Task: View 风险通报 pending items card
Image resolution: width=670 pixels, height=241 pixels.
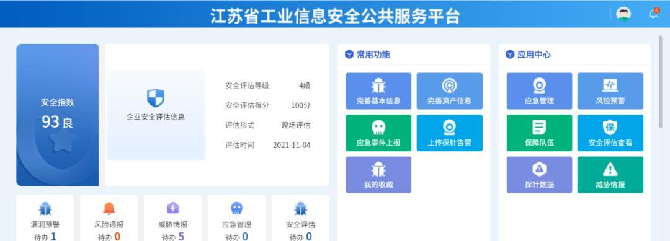Action: click(x=109, y=218)
